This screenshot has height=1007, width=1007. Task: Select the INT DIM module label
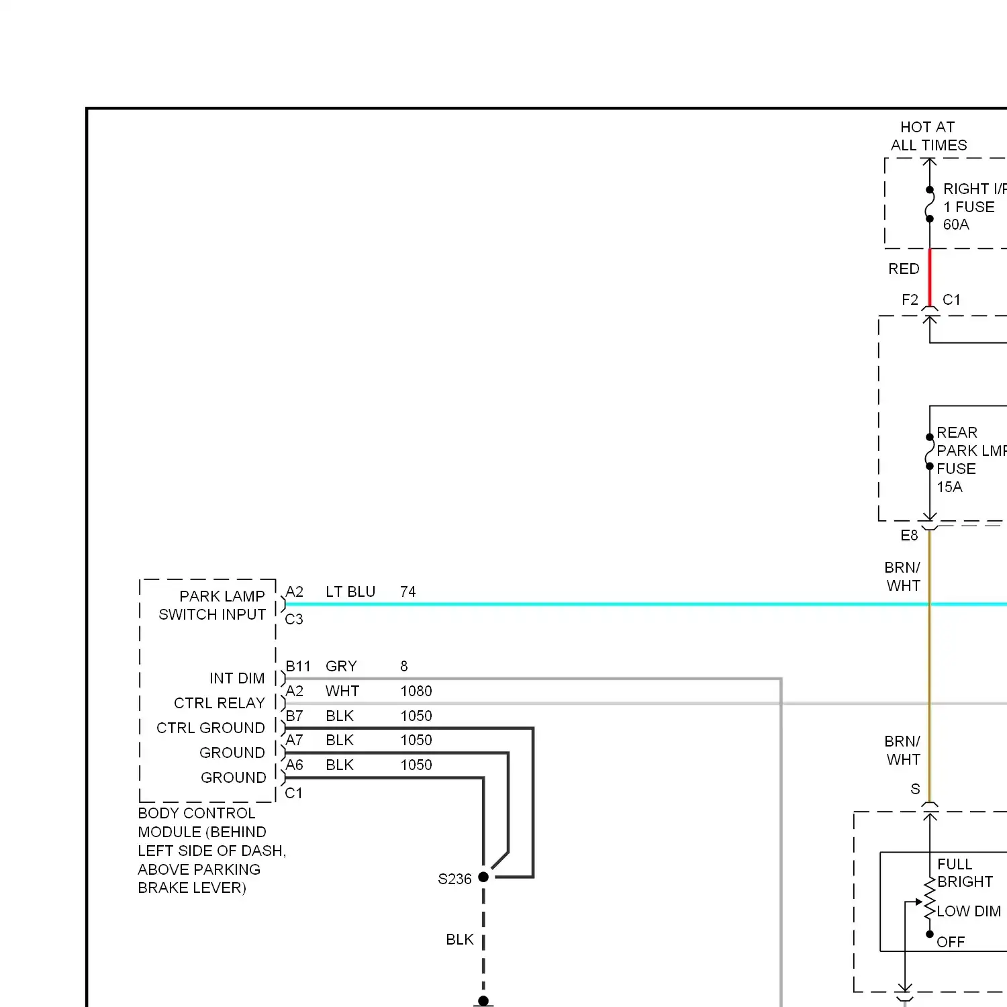click(237, 679)
